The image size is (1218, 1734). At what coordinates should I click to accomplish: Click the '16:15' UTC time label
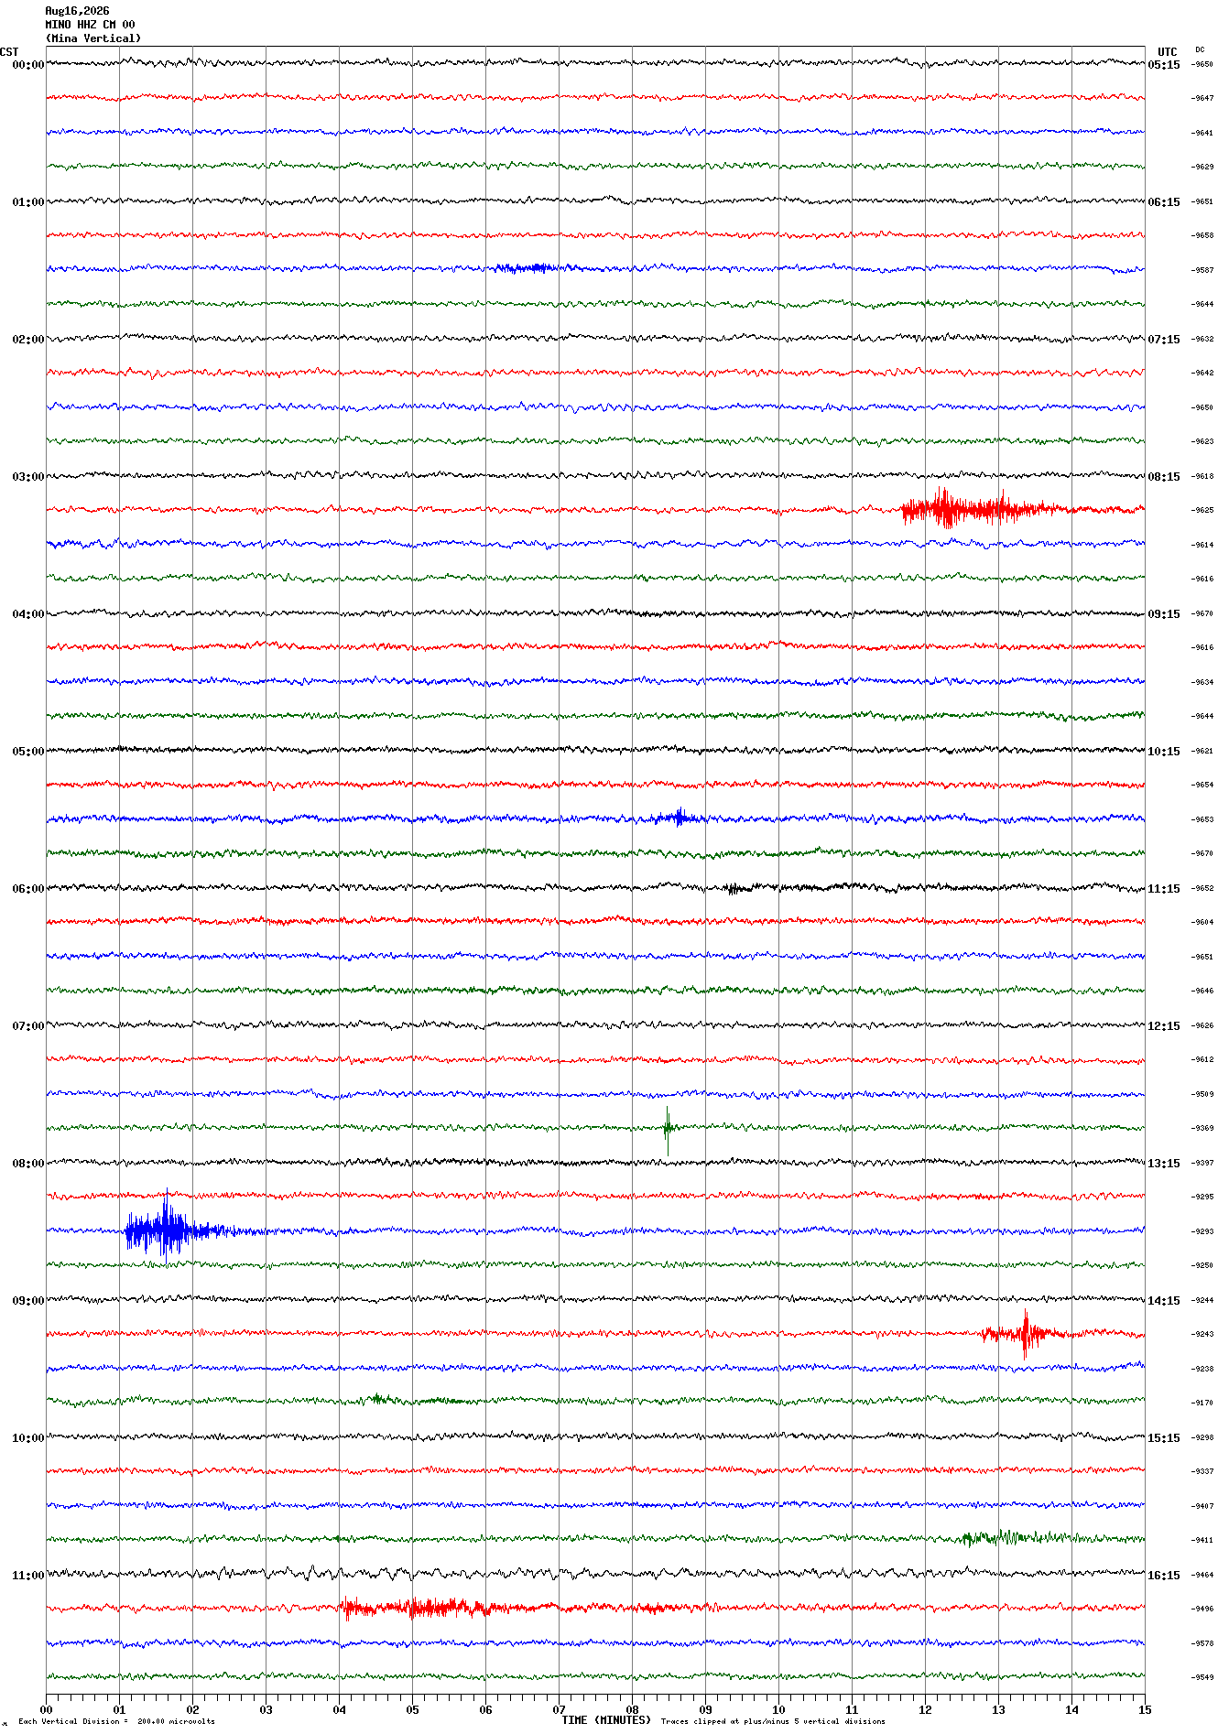1164,1576
